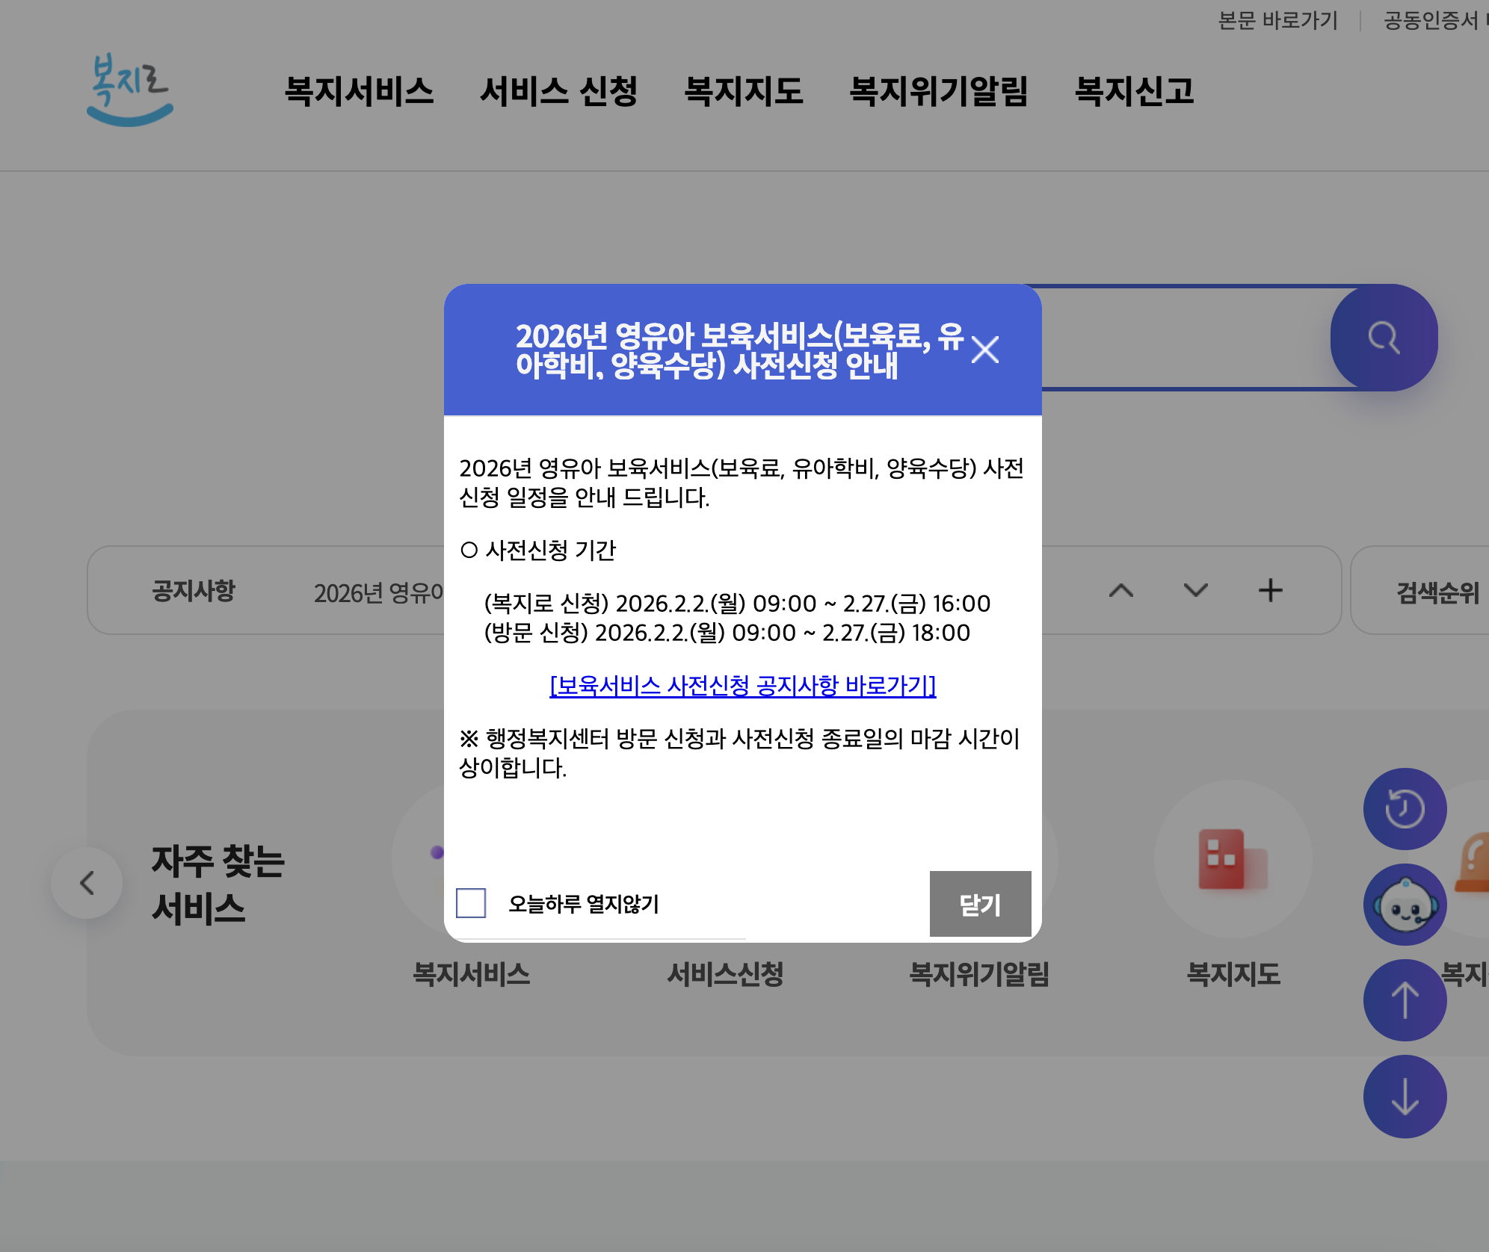Image resolution: width=1489 pixels, height=1252 pixels.
Task: Click the 본문 바로가기 skip link
Action: point(1277,20)
